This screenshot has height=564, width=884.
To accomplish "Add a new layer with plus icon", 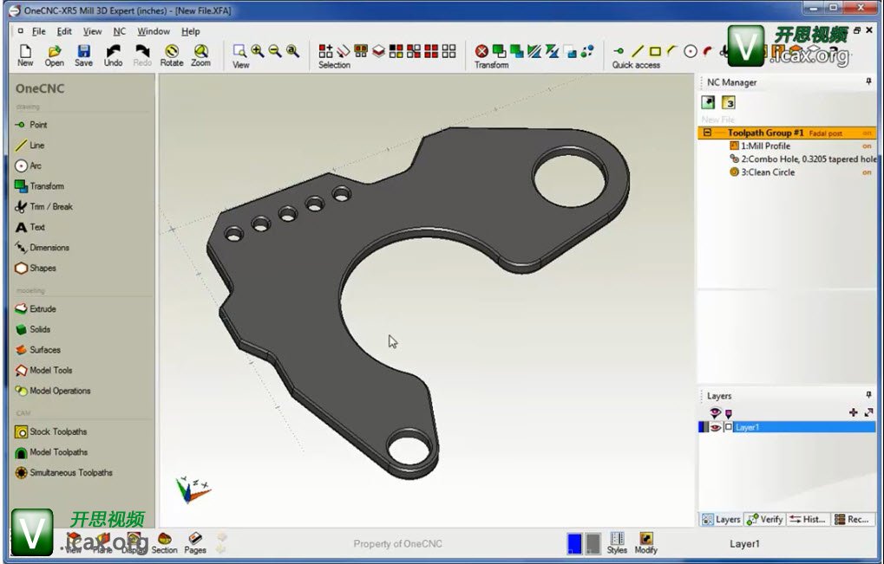I will [853, 412].
